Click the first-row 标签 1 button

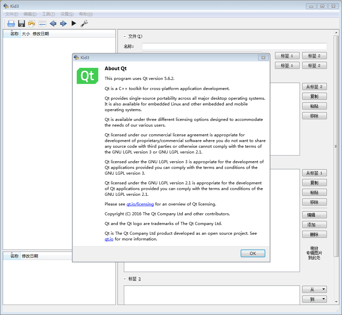[287, 56]
